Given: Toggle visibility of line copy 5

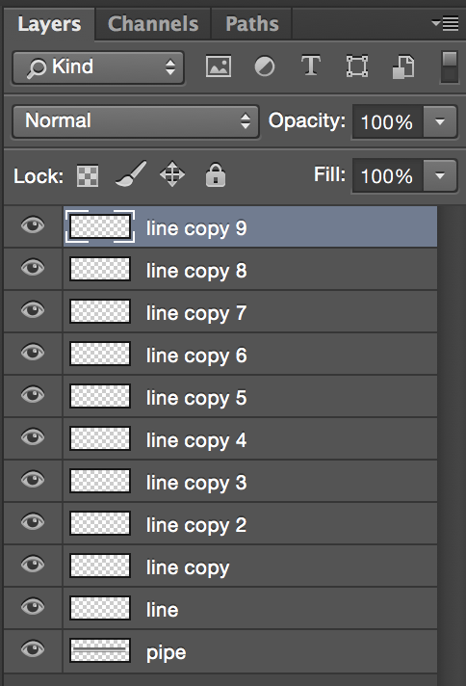Looking at the screenshot, I should [x=33, y=395].
